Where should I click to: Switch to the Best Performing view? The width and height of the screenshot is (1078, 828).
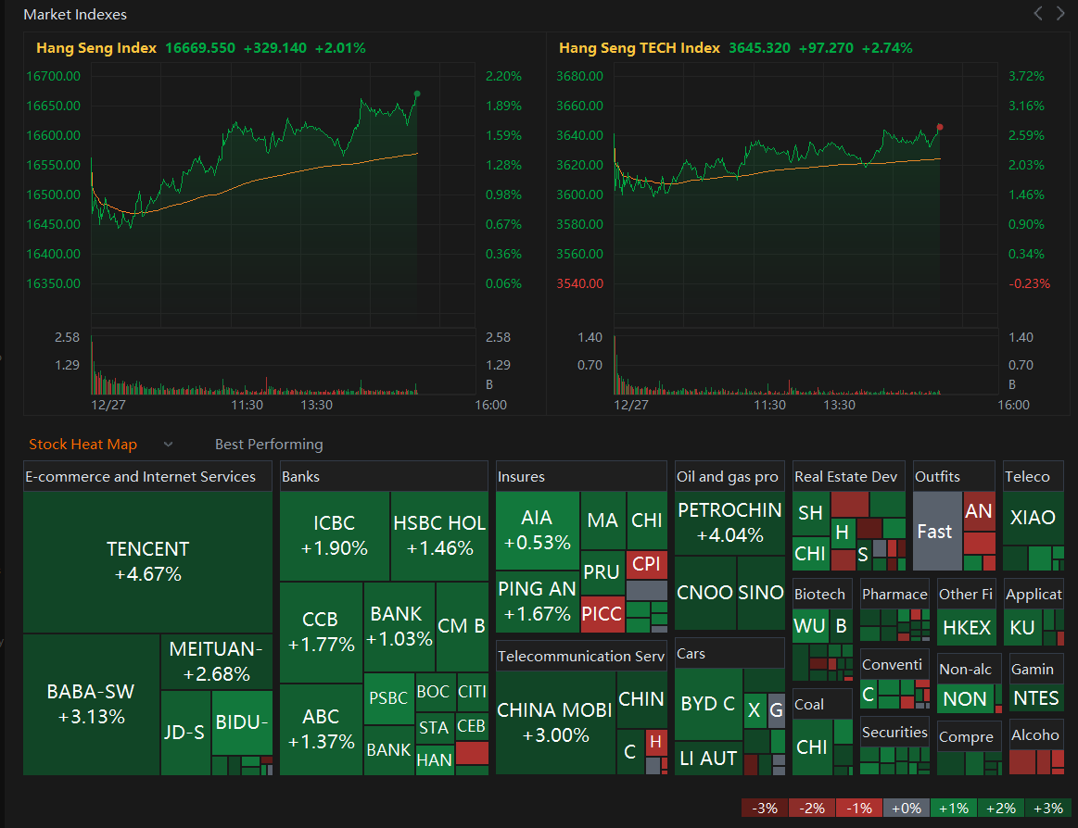coord(269,444)
